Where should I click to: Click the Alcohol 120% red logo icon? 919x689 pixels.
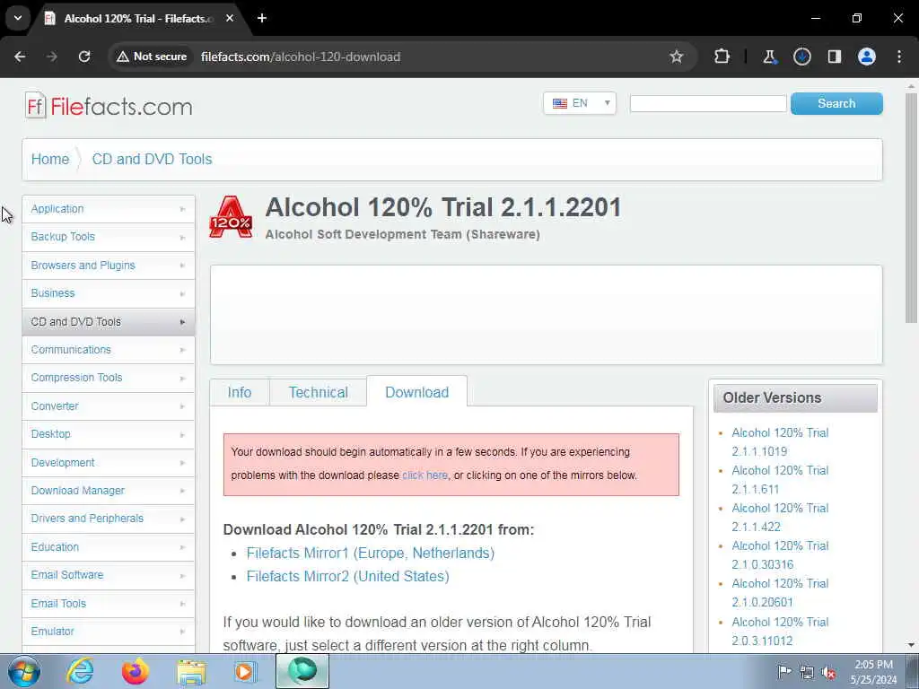(x=231, y=218)
